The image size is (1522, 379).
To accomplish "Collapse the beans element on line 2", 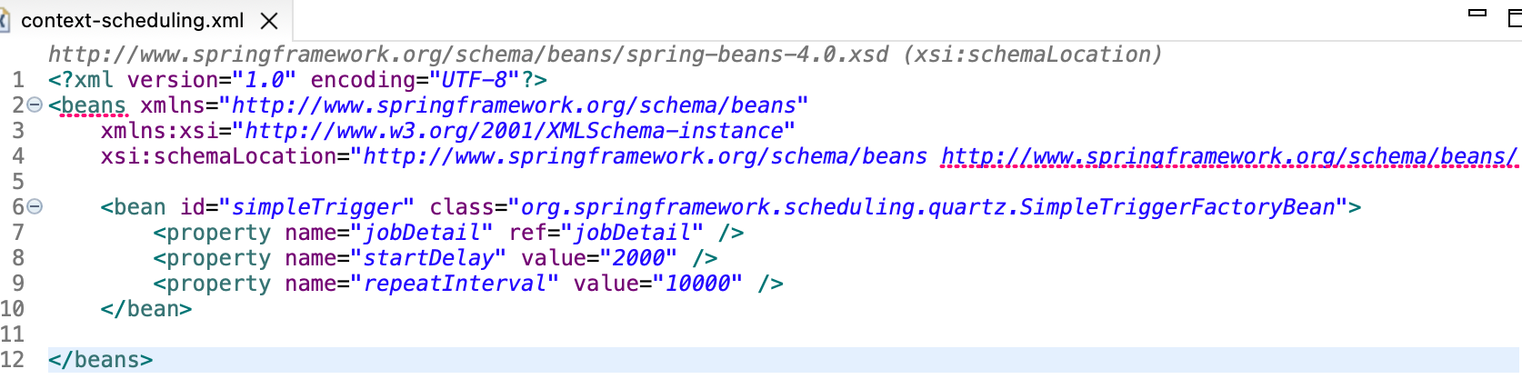I will click(35, 105).
